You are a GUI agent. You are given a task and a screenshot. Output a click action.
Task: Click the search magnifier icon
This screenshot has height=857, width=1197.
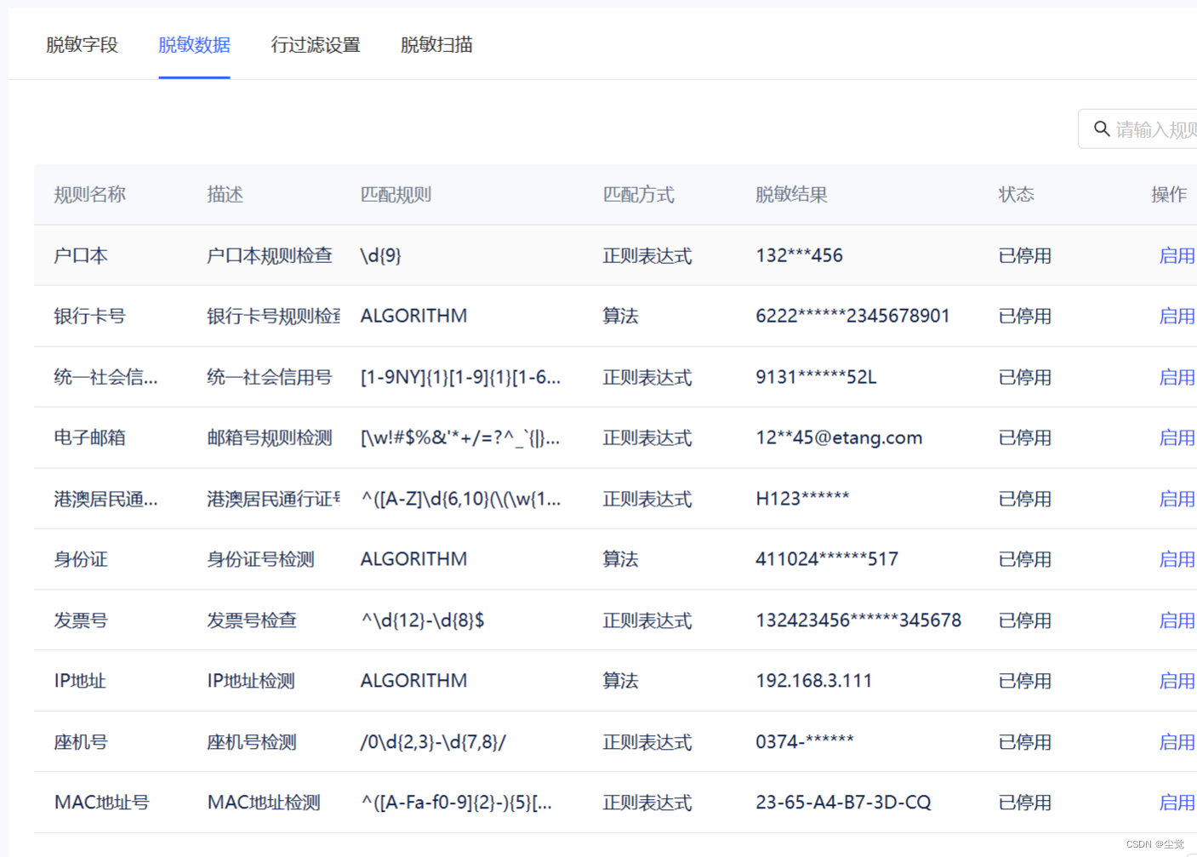tap(1102, 129)
